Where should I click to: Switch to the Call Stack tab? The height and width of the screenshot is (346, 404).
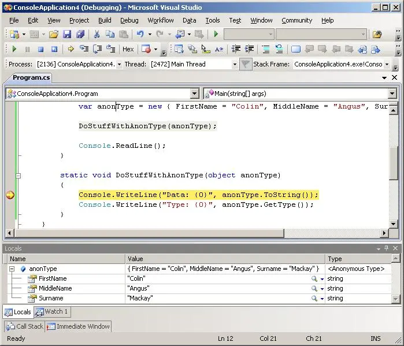(25, 326)
